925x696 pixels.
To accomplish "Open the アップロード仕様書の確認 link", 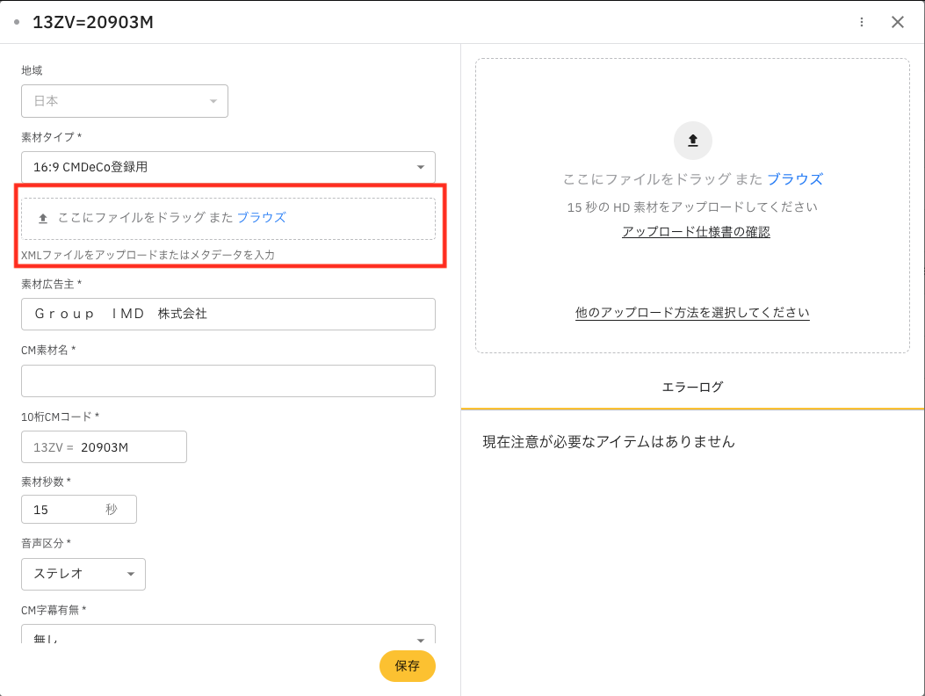I will pos(696,232).
